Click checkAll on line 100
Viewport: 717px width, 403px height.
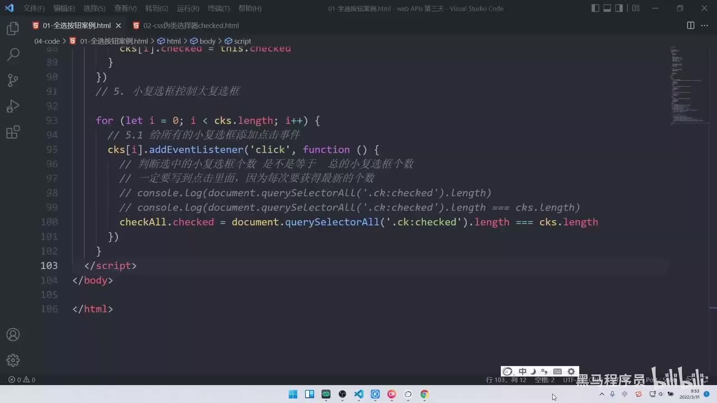click(143, 222)
